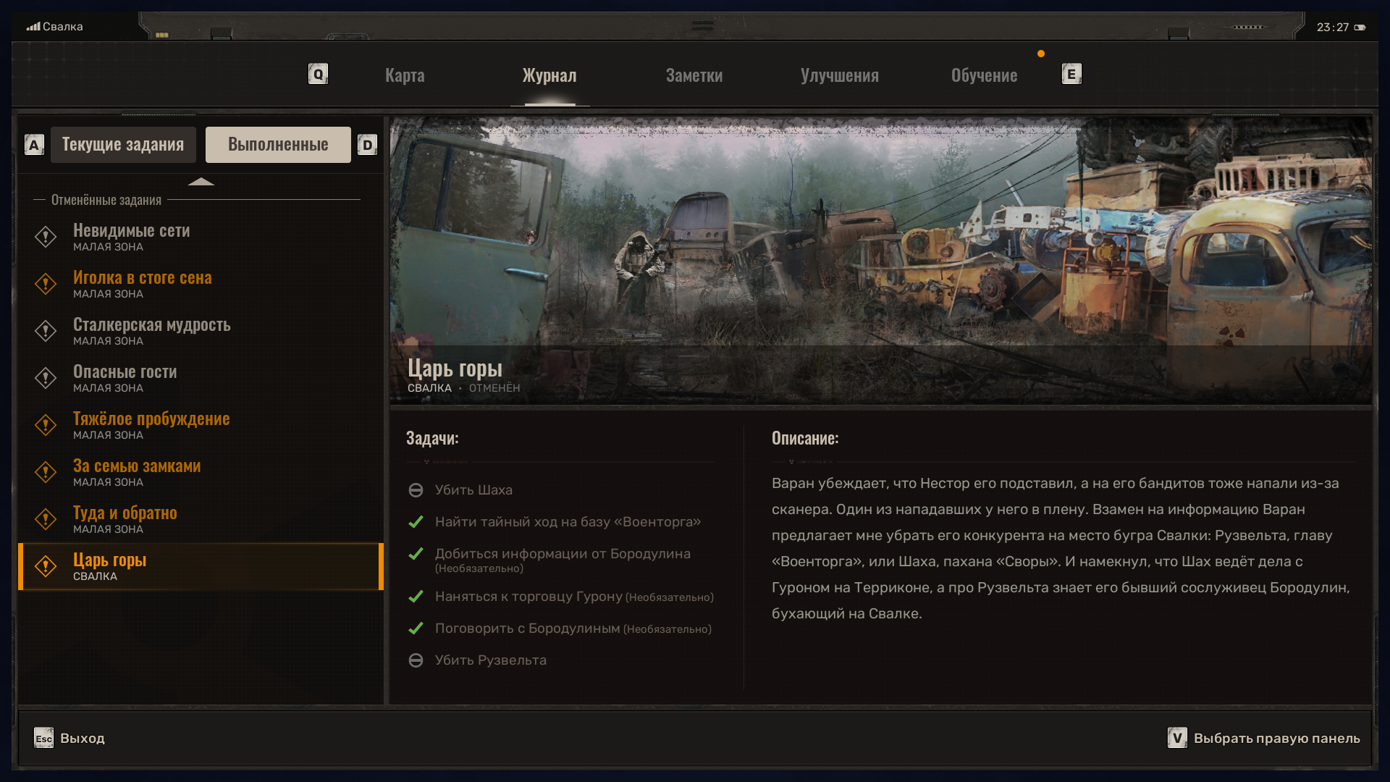Click cancelled marker next to Убить Шаха

[x=416, y=490]
